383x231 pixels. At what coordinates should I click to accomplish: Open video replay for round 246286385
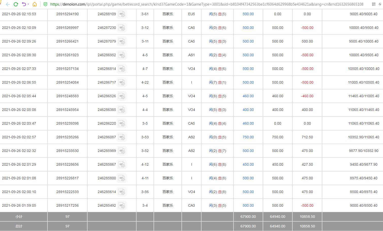(x=122, y=110)
